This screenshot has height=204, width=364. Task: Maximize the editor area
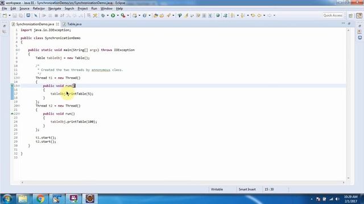(349, 24)
